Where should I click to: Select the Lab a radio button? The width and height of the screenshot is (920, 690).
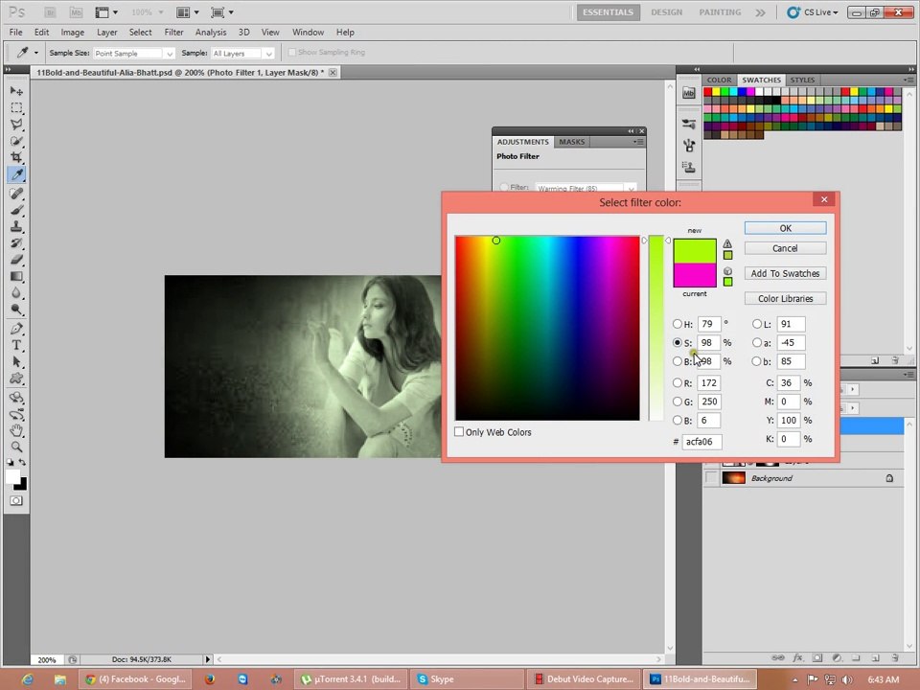click(x=757, y=342)
